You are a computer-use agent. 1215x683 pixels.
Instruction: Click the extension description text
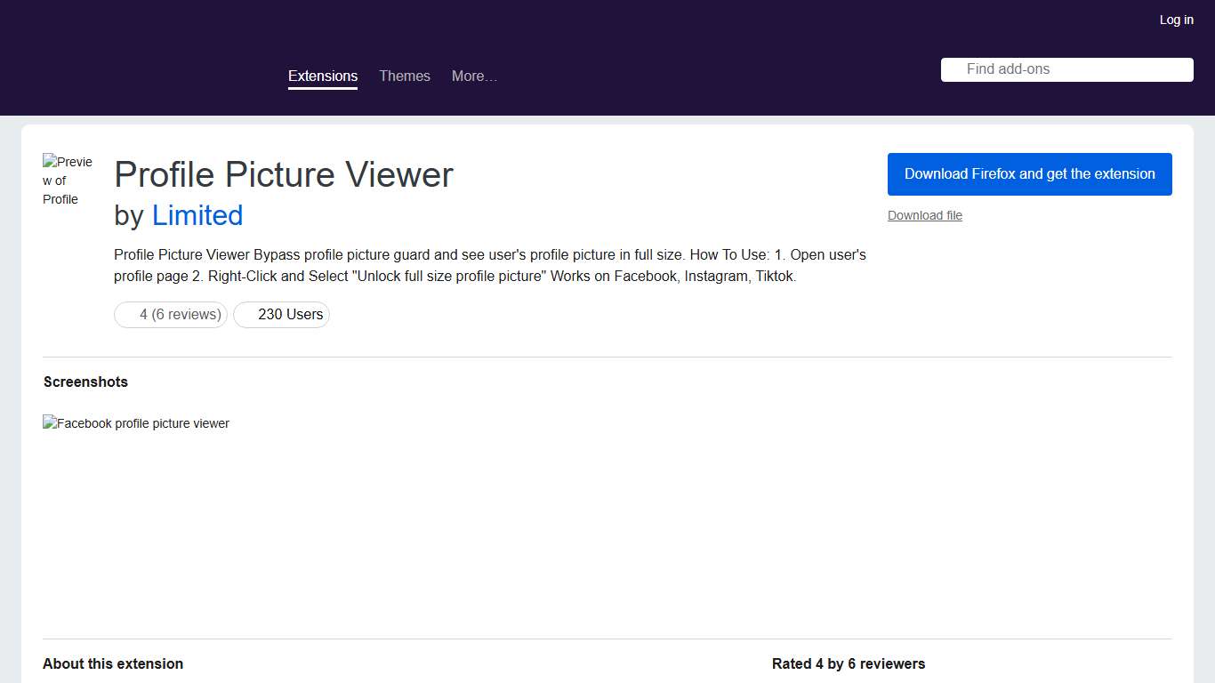point(489,265)
